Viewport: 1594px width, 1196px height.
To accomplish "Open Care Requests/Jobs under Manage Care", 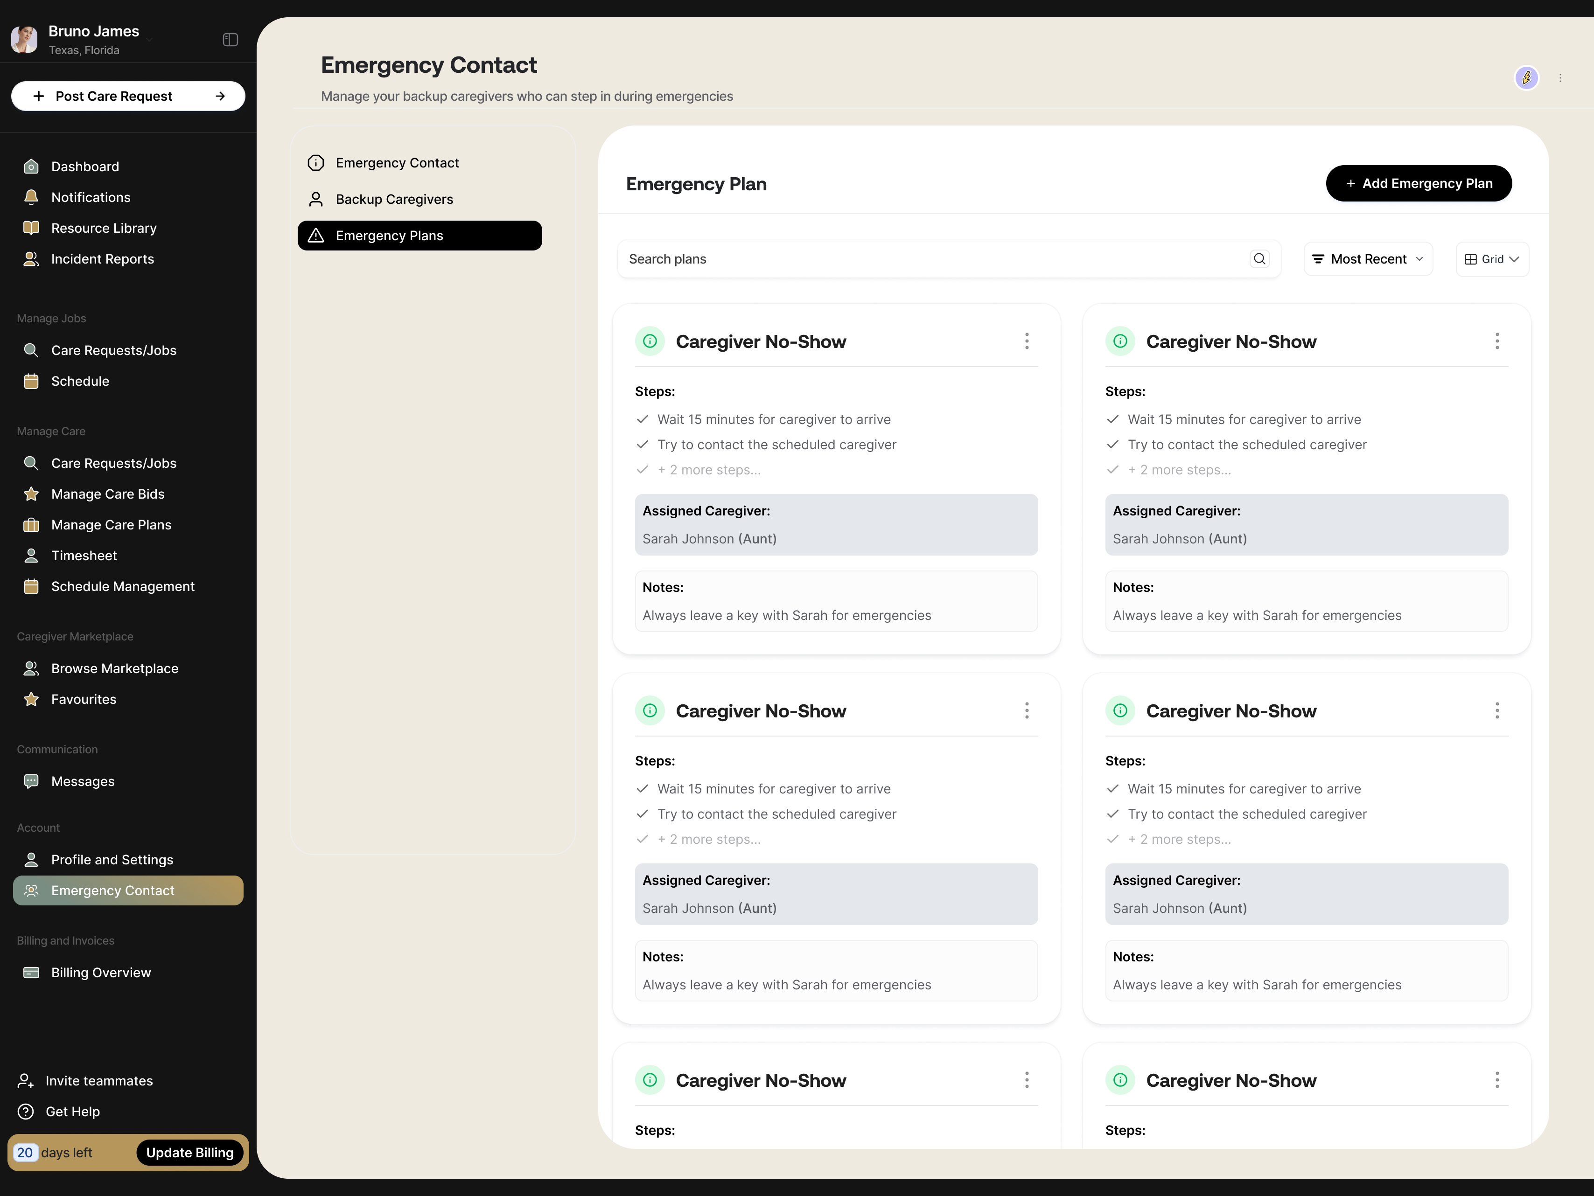I will [x=114, y=463].
